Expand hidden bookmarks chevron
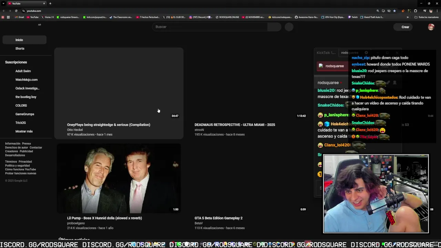 pos(408,17)
